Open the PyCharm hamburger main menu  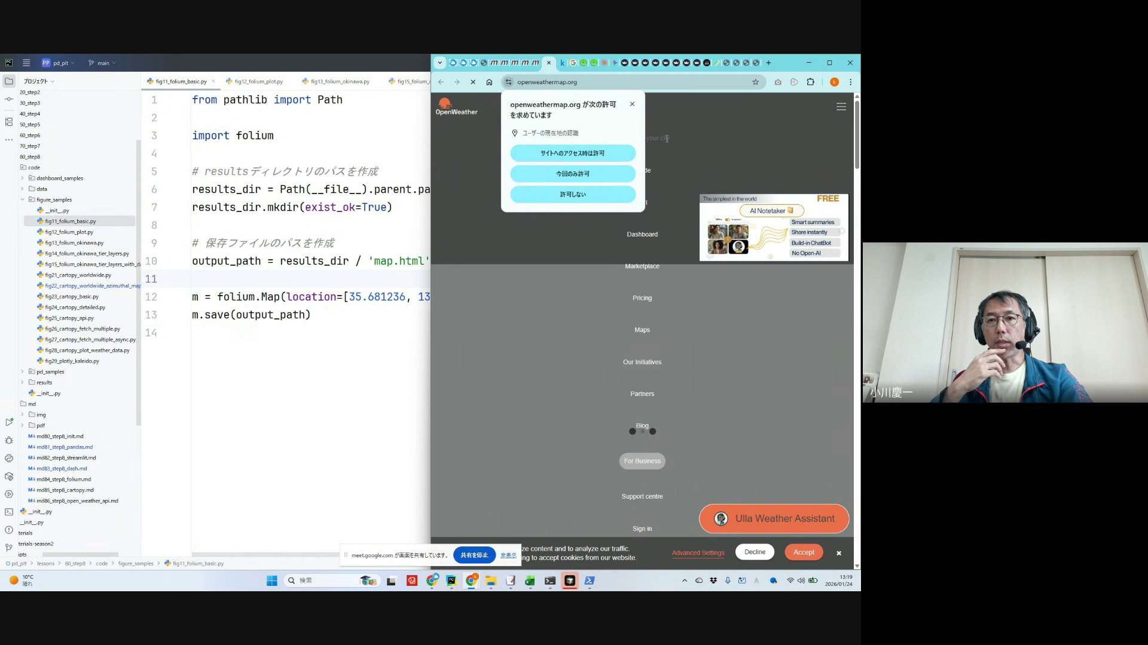pyautogui.click(x=26, y=63)
